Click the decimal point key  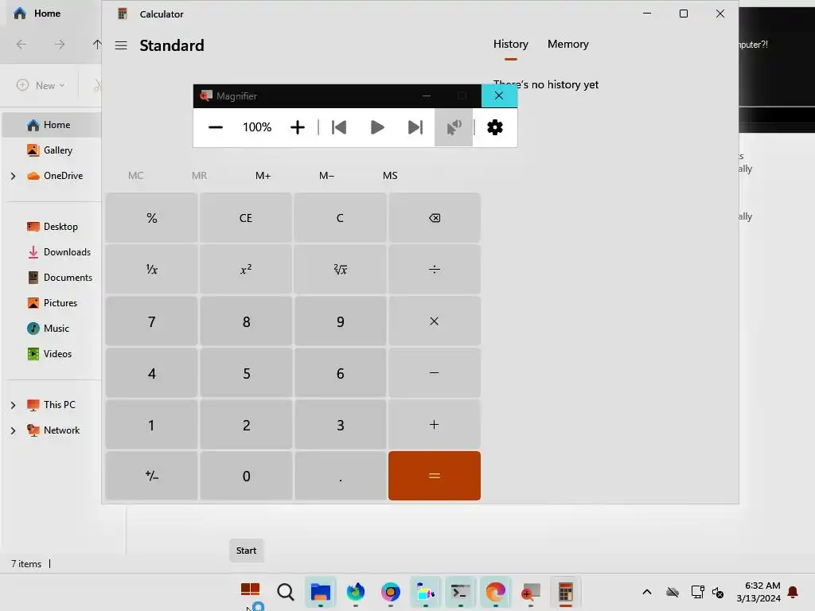[340, 476]
